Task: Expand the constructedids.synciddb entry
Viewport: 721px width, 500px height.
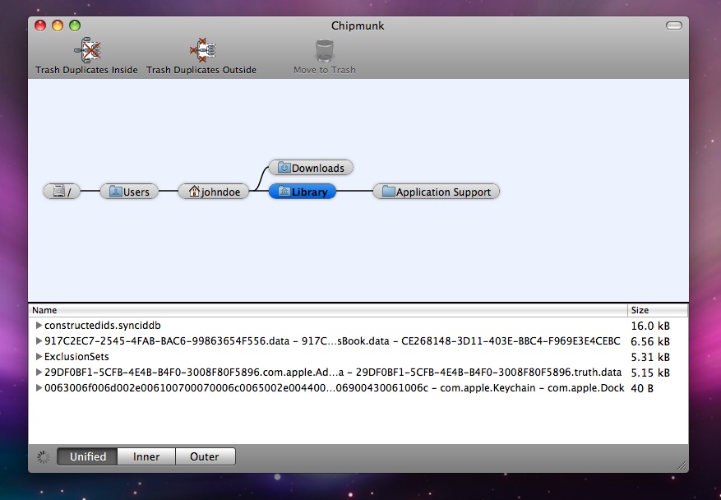Action: [x=39, y=326]
